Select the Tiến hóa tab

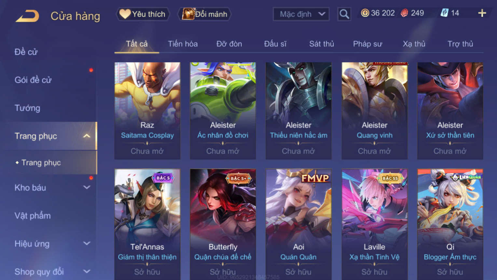pyautogui.click(x=183, y=44)
